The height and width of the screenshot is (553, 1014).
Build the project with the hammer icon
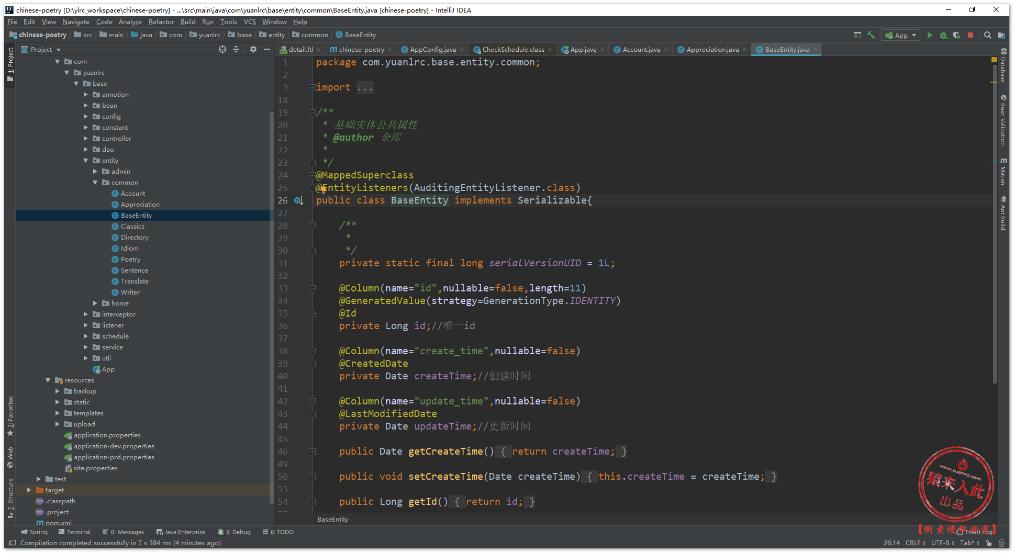(x=871, y=35)
